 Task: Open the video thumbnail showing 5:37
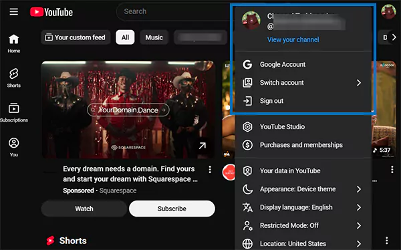point(384,110)
